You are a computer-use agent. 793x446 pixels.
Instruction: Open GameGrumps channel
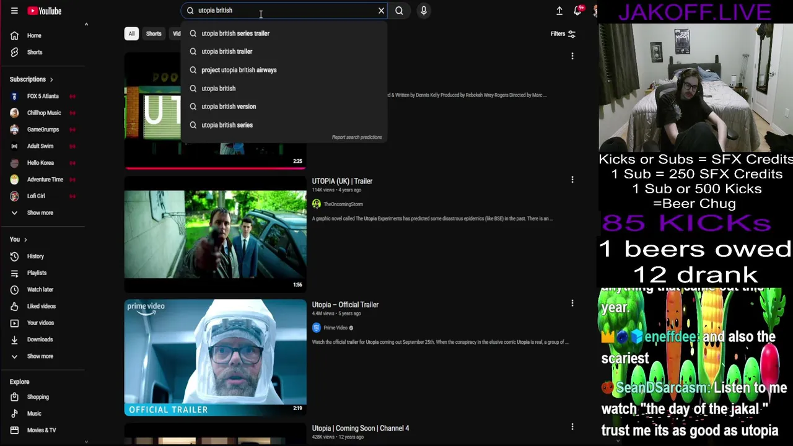point(42,129)
